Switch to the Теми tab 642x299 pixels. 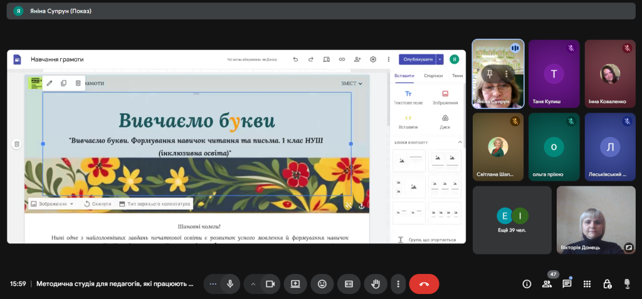point(457,76)
